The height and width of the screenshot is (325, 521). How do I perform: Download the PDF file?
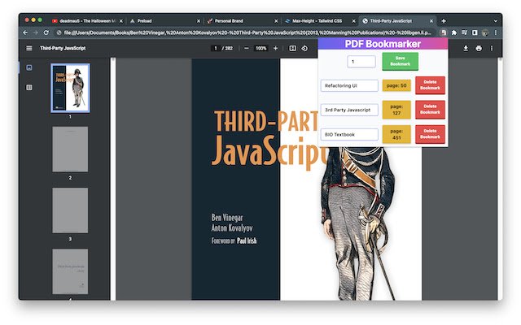(x=466, y=49)
